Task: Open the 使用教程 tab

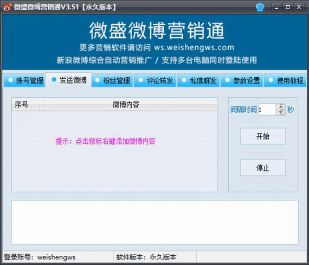Action: click(x=285, y=80)
